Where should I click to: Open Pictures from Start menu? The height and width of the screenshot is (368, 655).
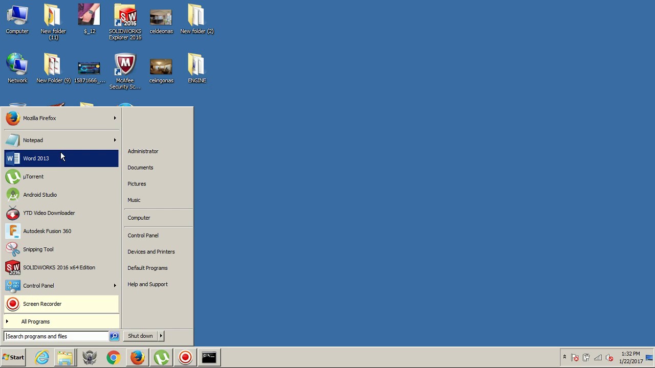[x=137, y=184]
